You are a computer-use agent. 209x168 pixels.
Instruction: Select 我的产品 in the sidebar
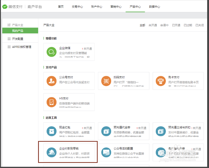[x=18, y=31]
